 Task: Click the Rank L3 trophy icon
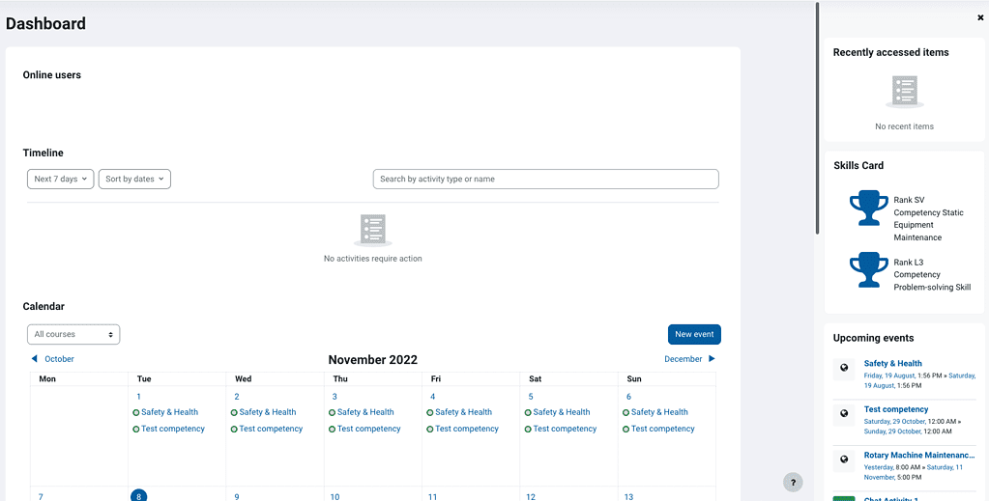click(868, 269)
